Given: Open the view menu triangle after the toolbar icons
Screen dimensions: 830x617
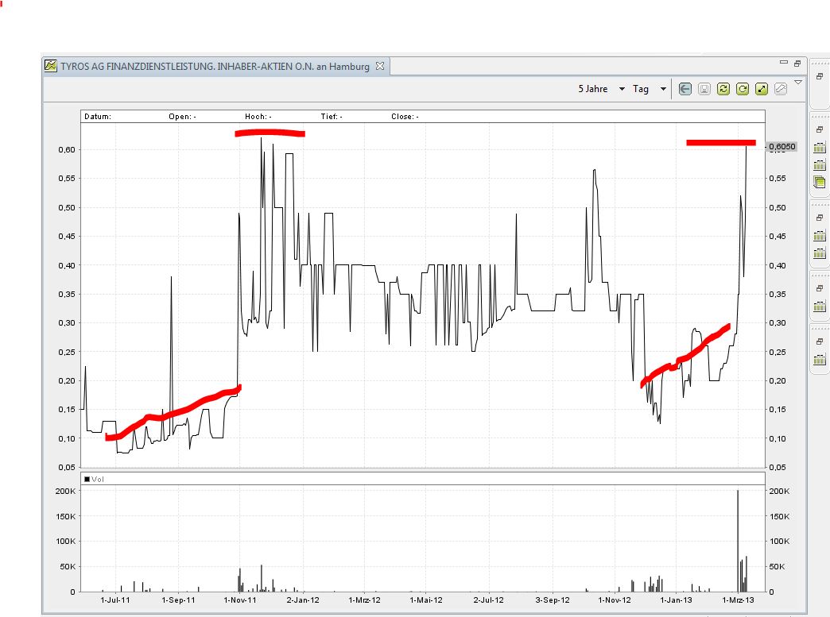Looking at the screenshot, I should click(x=798, y=82).
